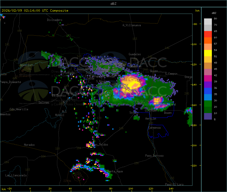Click the white 80 dBZ legend swatch
Image resolution: width=227 pixels, height=192 pixels.
[208, 22]
